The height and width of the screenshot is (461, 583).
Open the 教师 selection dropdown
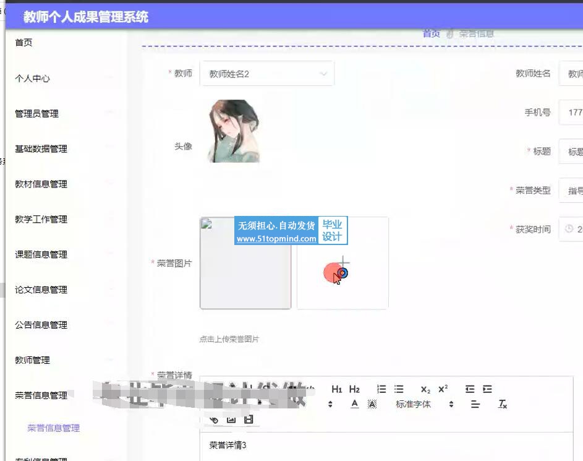pos(267,74)
